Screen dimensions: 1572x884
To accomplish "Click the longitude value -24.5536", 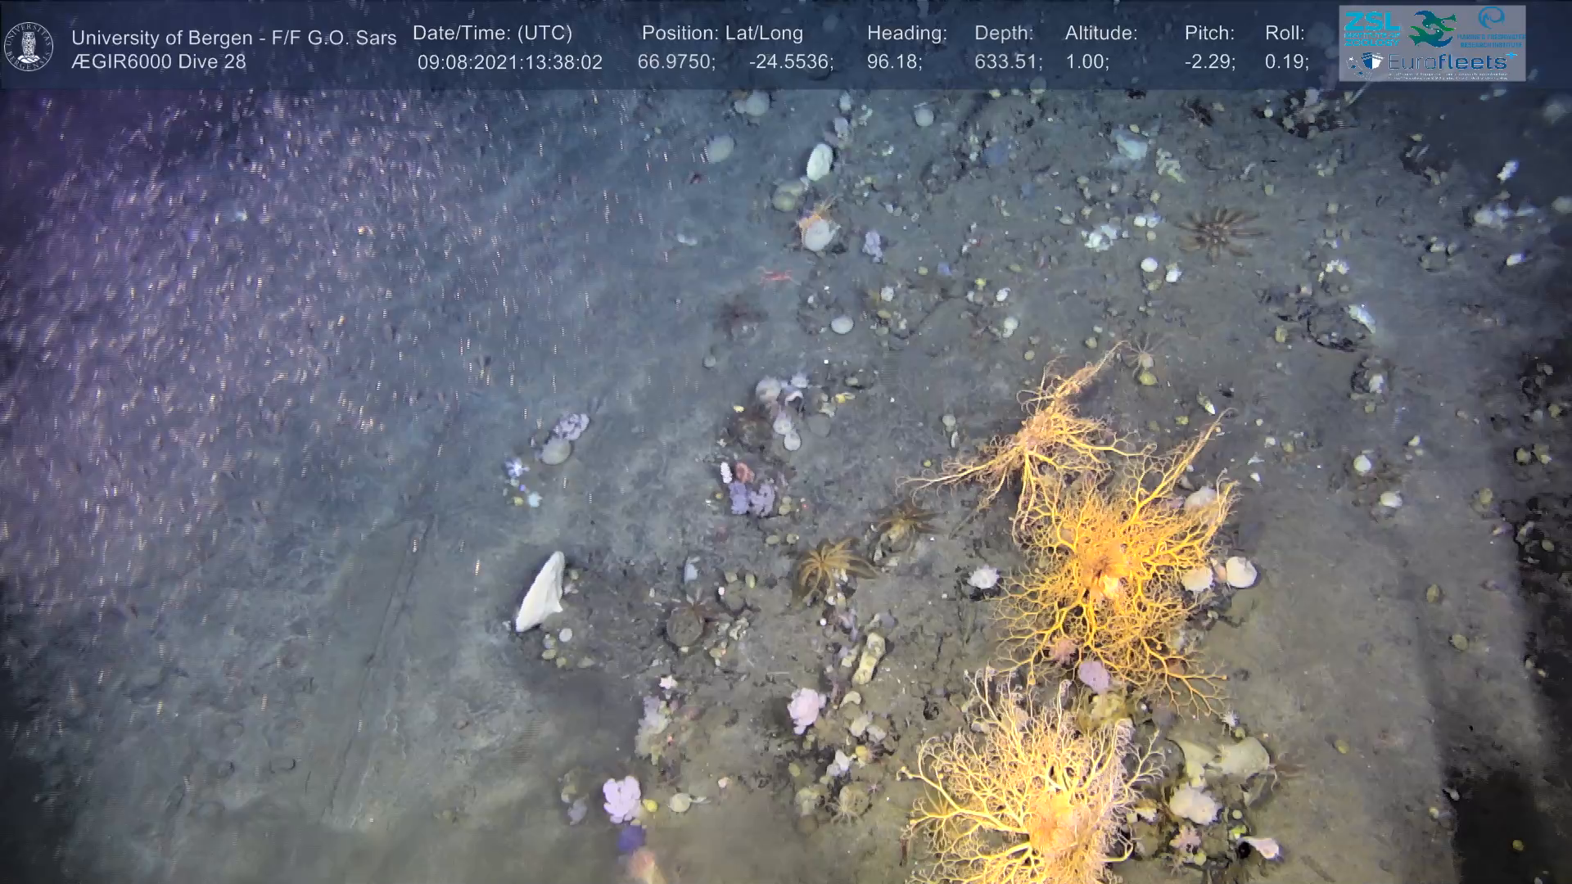I will [790, 62].
